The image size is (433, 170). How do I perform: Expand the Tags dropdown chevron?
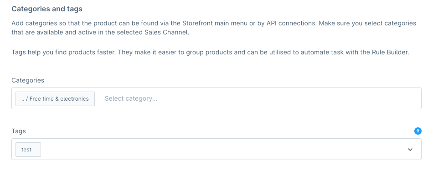point(410,150)
